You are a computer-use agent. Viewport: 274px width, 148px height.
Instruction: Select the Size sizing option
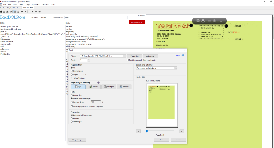[78, 87]
